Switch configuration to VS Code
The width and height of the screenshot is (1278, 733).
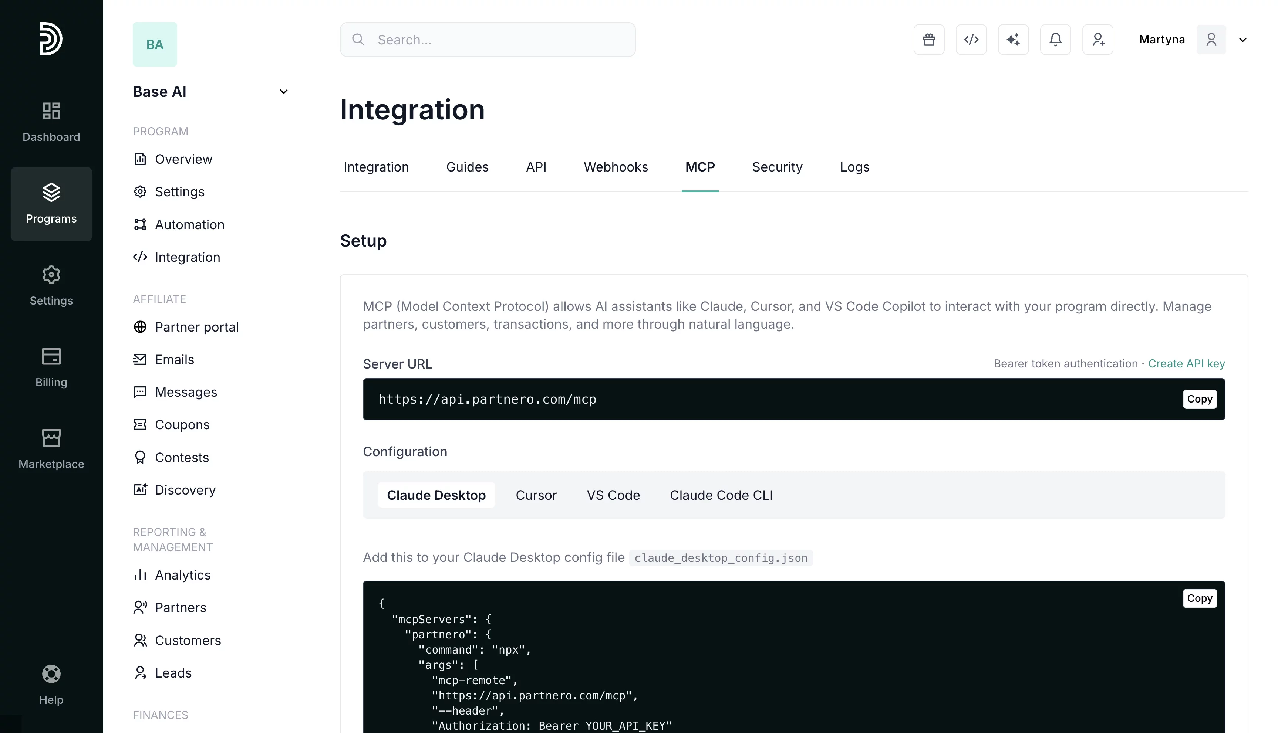(x=613, y=495)
